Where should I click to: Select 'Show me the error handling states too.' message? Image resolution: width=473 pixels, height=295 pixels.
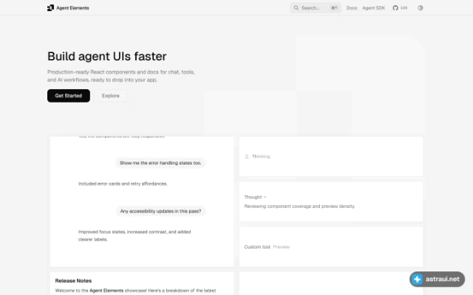point(160,163)
